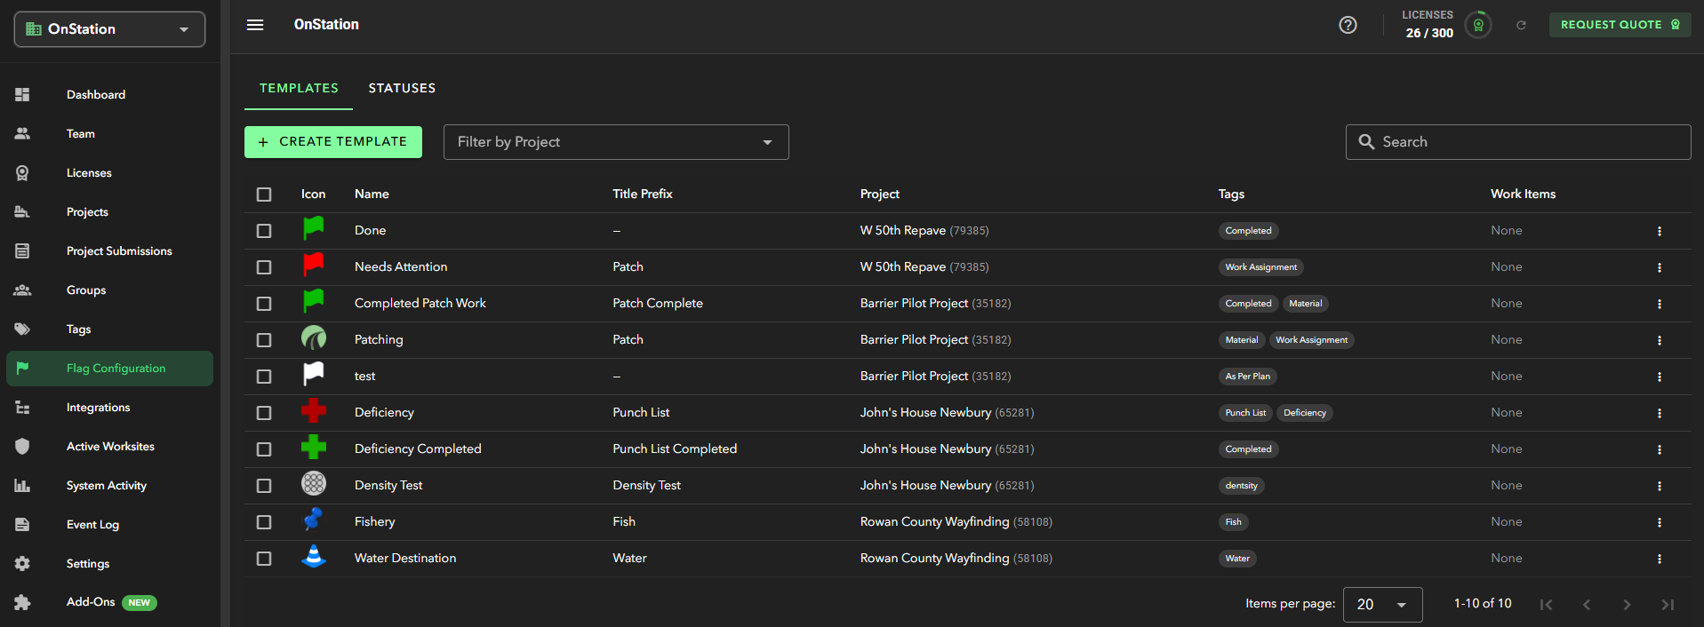Screen dimensions: 1704x627
Task: Click the green flag icon for Done
Action: [x=313, y=229]
